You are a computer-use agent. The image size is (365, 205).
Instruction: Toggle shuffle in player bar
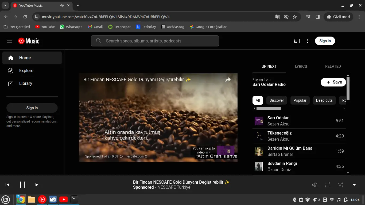tap(340, 185)
